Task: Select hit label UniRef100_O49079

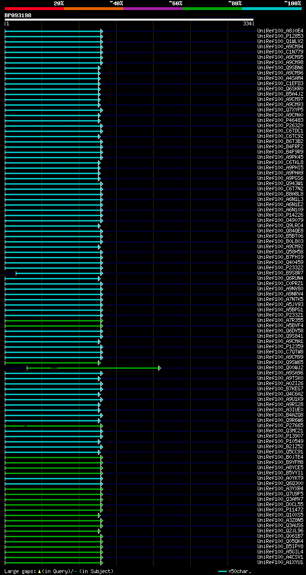Action: pyautogui.click(x=280, y=220)
